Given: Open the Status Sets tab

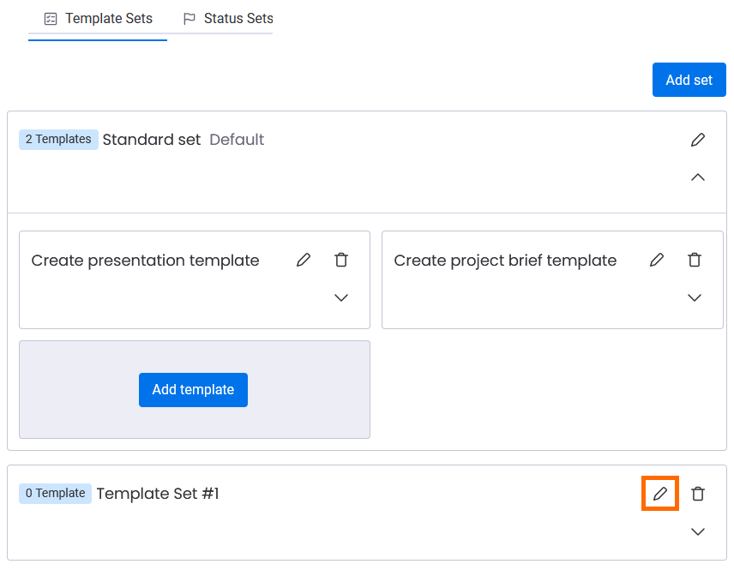Looking at the screenshot, I should tap(228, 19).
